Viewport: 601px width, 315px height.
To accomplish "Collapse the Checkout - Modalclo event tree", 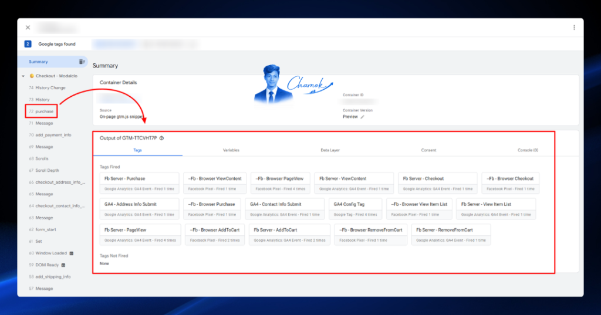I will pyautogui.click(x=23, y=76).
